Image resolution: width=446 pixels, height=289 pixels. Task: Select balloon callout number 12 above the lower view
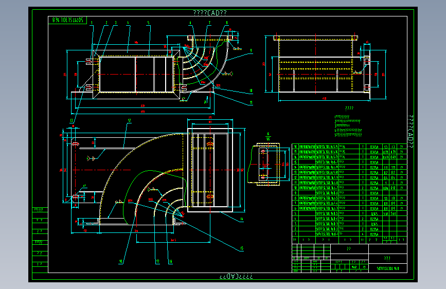click(x=129, y=121)
